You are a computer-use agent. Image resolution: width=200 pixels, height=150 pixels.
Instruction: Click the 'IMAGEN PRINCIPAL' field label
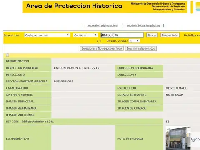(20, 102)
